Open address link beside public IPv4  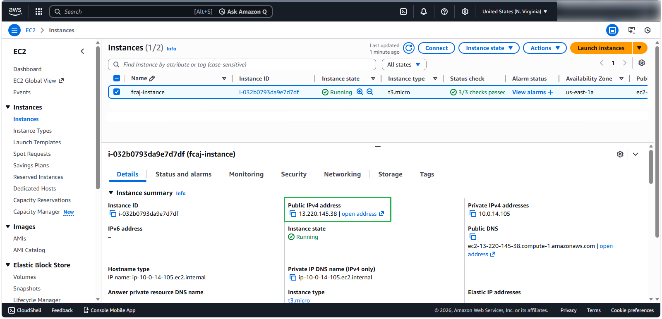pyautogui.click(x=363, y=214)
